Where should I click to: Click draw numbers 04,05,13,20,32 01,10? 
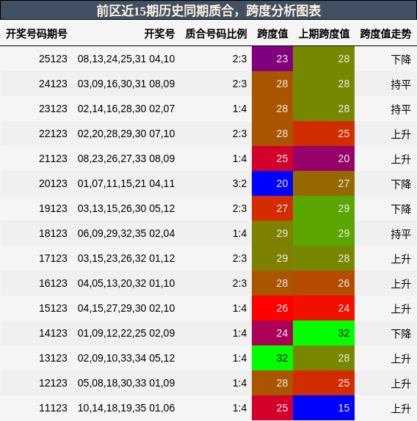126,283
